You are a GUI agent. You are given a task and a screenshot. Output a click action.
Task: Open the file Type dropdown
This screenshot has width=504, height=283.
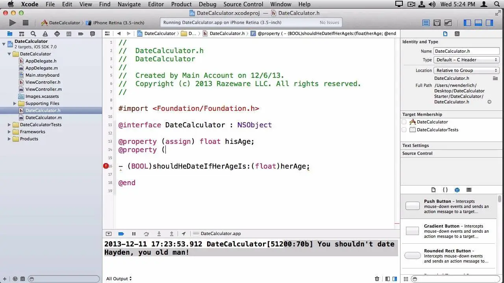(467, 60)
